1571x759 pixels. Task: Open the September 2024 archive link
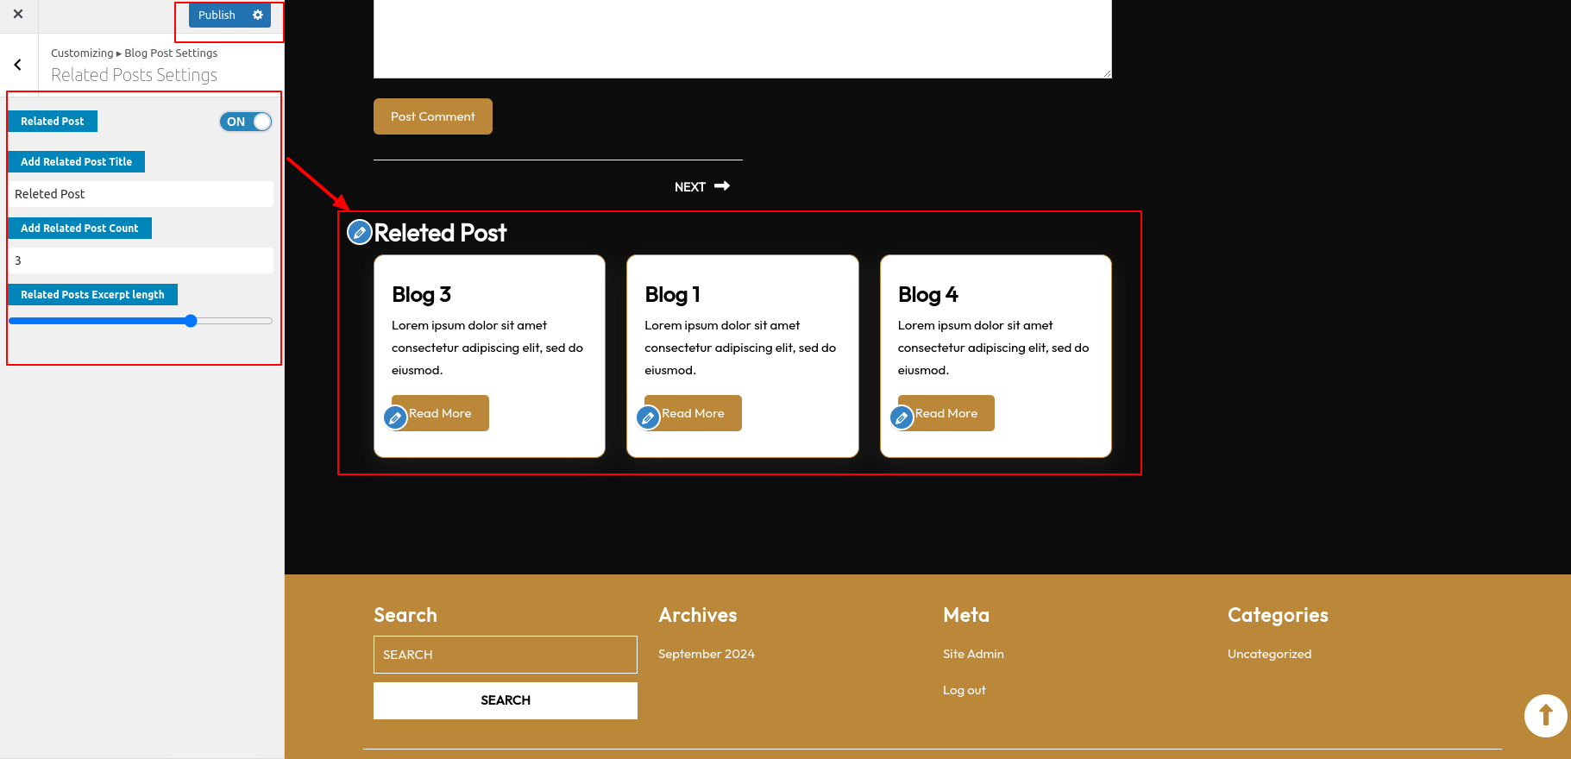[x=706, y=654]
